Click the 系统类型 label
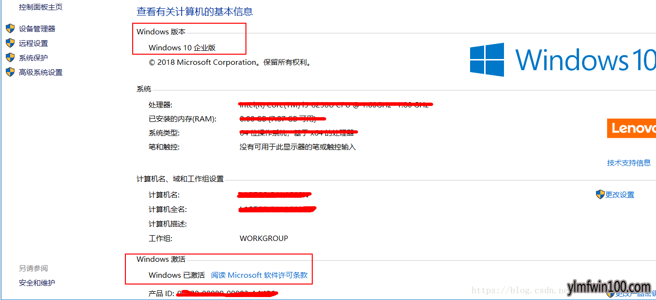Image resolution: width=656 pixels, height=300 pixels. pyautogui.click(x=164, y=133)
